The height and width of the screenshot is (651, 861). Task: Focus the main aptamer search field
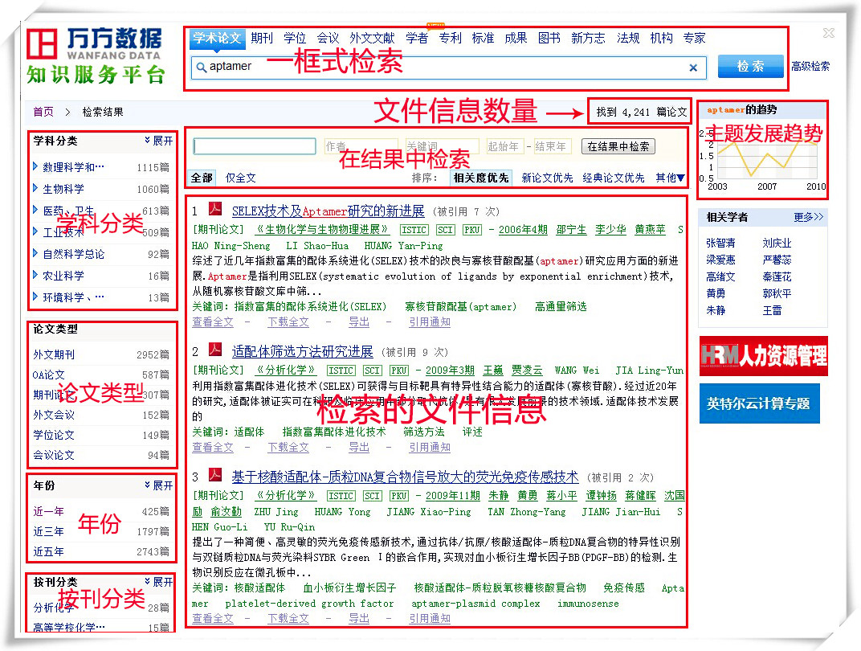pos(449,67)
